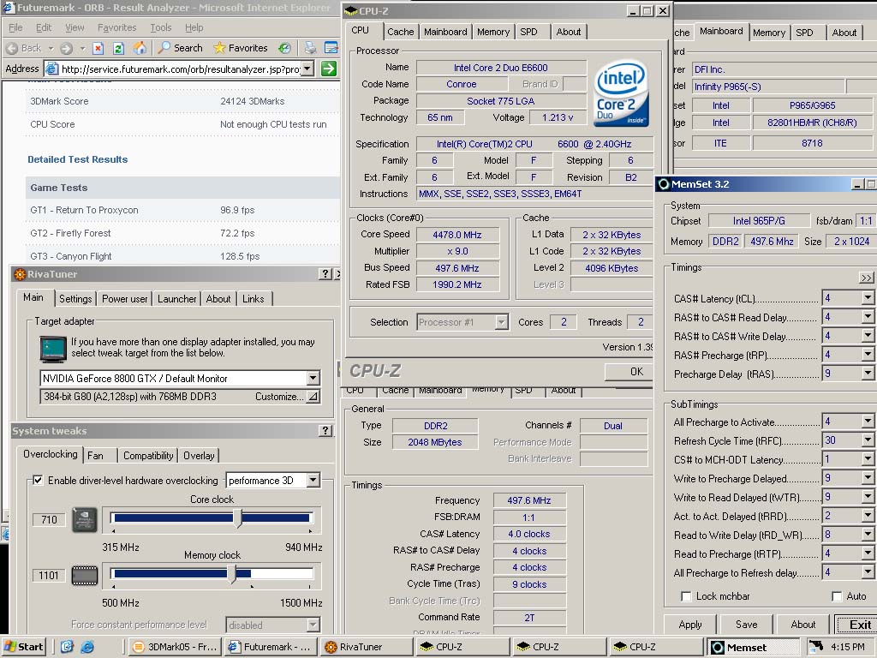Open Refresh Cycle Time (tRFC) dropdown
The height and width of the screenshot is (658, 877).
pos(867,440)
